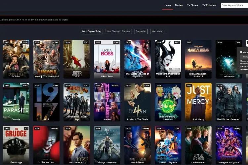This screenshot has height=165, width=248.
Task: Open the Underwater movie poster
Action: [x=229, y=59]
